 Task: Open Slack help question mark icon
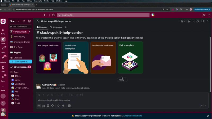[x=209, y=15]
